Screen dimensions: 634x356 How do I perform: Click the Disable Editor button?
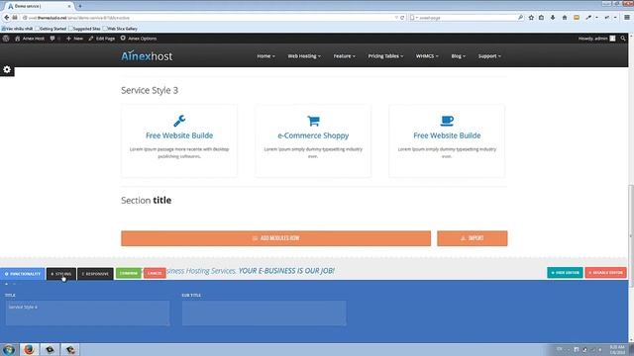tap(605, 273)
